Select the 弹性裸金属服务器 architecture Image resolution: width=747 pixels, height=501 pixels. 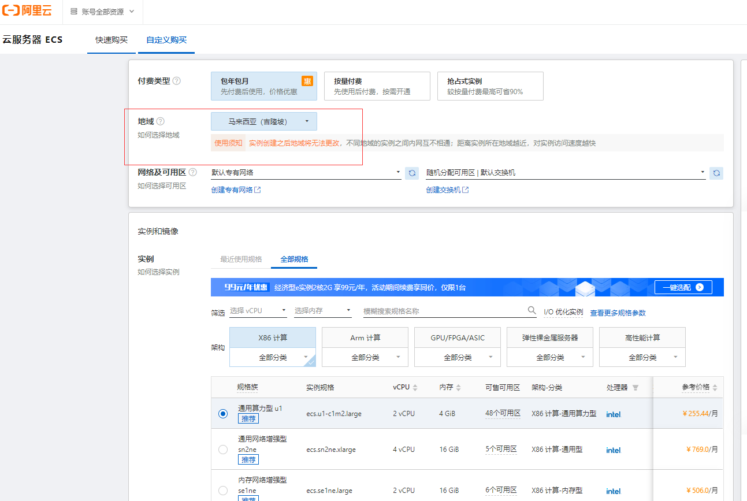tap(550, 337)
